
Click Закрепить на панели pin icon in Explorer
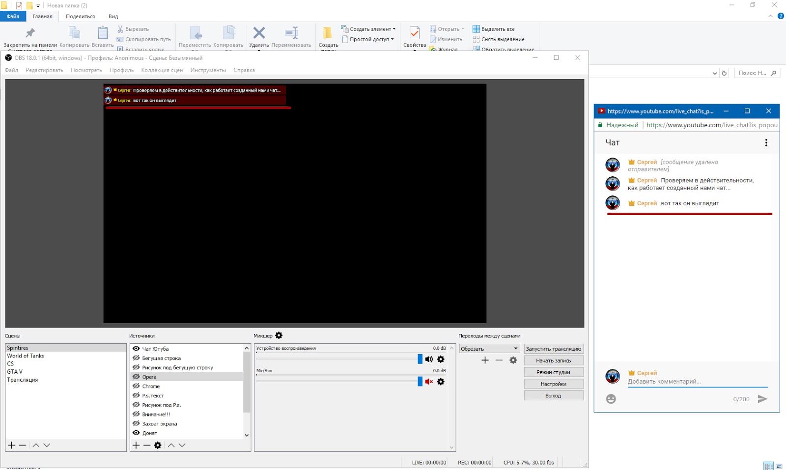pos(30,33)
